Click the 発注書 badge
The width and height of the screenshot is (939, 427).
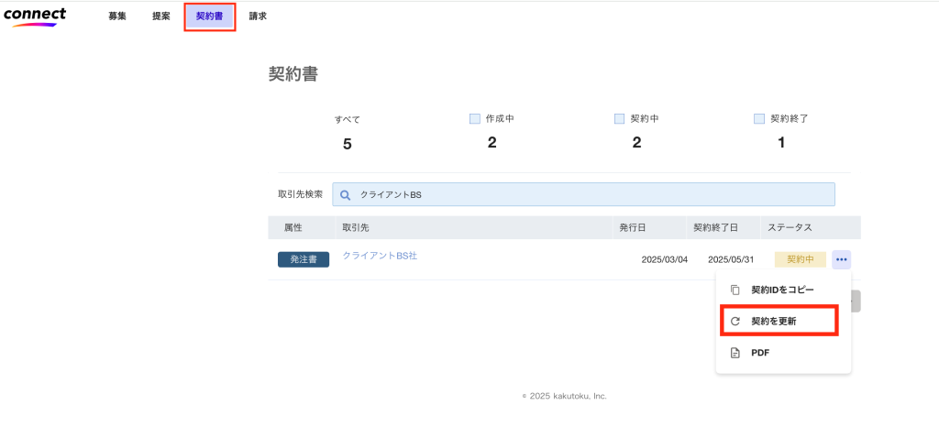304,260
